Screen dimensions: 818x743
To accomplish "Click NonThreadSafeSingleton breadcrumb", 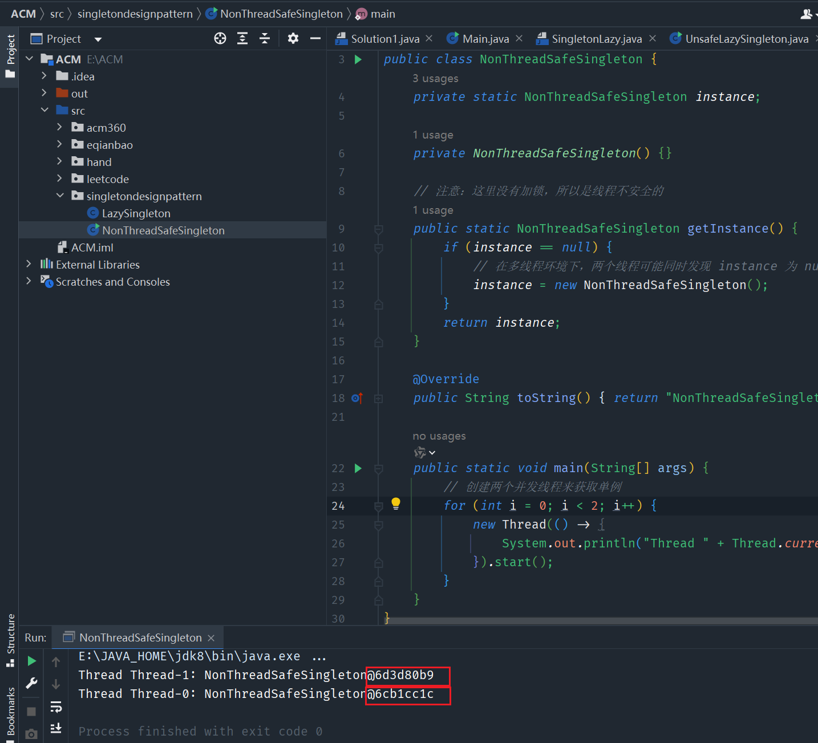I will pos(274,14).
